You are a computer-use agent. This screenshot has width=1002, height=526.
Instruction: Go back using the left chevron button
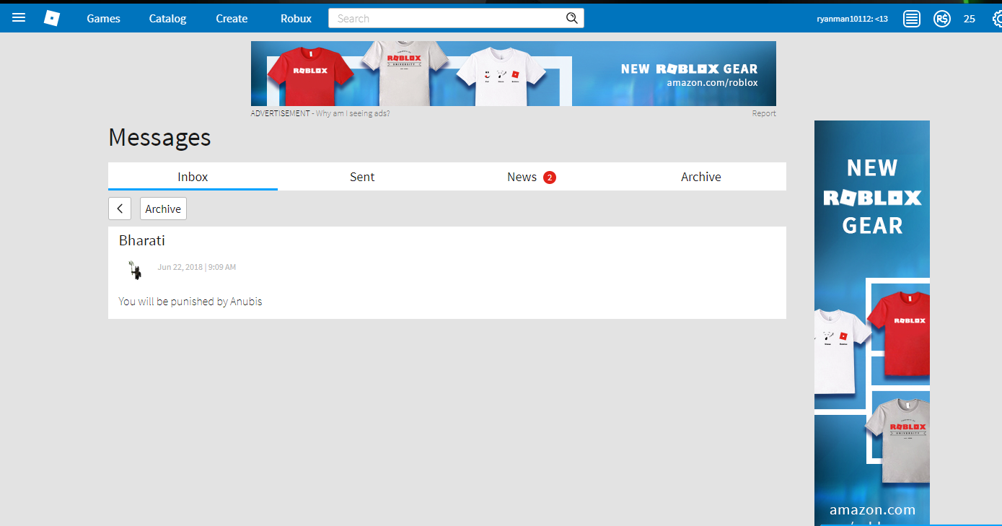pyautogui.click(x=120, y=209)
